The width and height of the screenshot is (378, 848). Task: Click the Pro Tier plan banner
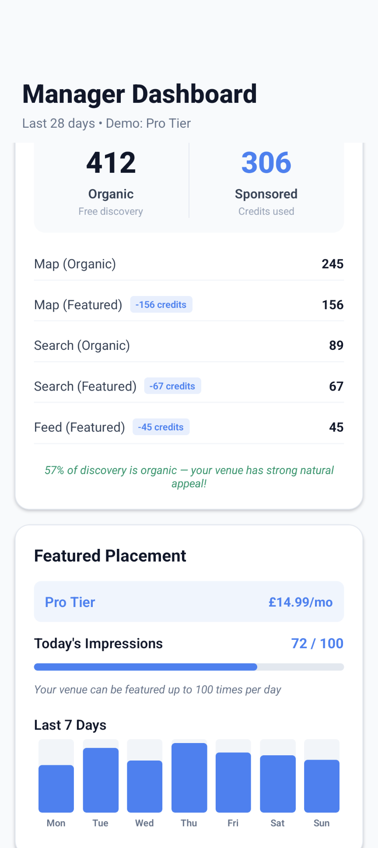pyautogui.click(x=189, y=601)
